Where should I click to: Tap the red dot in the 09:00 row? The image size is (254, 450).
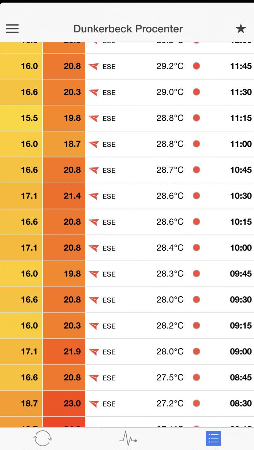click(x=196, y=351)
